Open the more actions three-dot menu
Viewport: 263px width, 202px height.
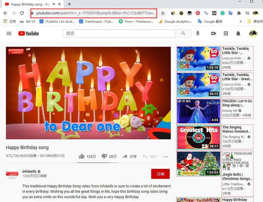(166, 157)
